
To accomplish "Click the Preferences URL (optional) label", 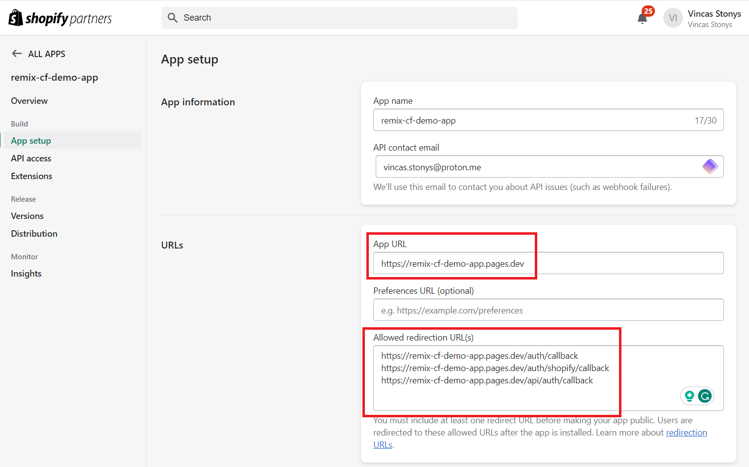I will coord(423,291).
